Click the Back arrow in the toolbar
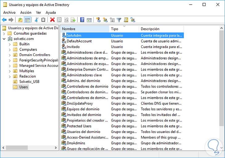Screen dimensions: 225x158 (x=4, y=20)
